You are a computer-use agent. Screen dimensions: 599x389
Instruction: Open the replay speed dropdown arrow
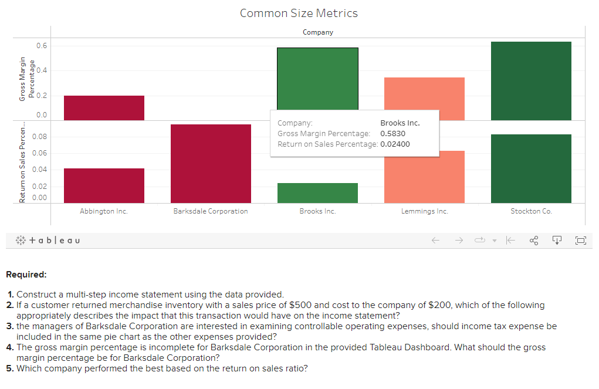point(493,240)
